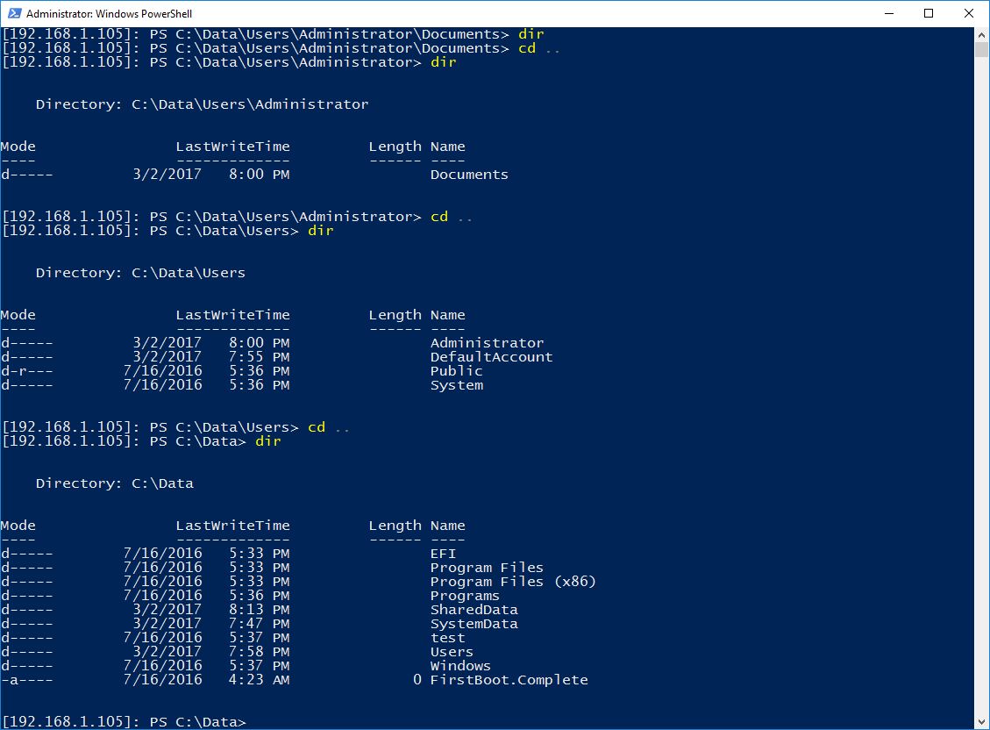The image size is (990, 730).
Task: Click the 8:13 PM time of SharedData
Action: coord(259,610)
